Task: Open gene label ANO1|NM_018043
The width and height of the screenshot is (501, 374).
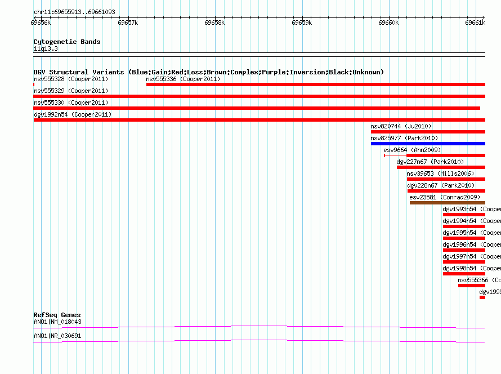Action: pyautogui.click(x=57, y=322)
